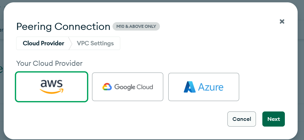The image size is (304, 140).
Task: Click the 'Google Cloud' wordmark text
Action: click(134, 87)
